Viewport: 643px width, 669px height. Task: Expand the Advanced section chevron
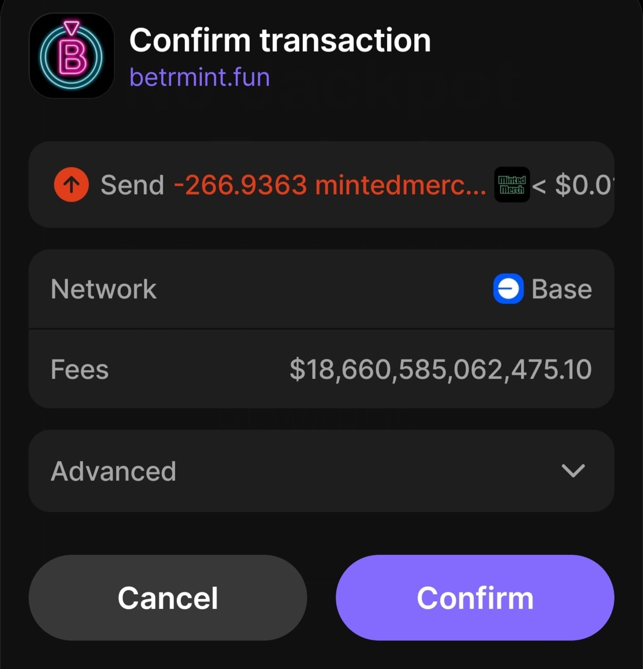[x=573, y=471]
